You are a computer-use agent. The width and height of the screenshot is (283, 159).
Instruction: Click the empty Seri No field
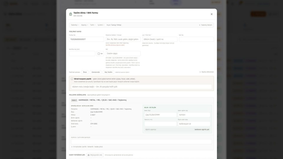[196, 39]
